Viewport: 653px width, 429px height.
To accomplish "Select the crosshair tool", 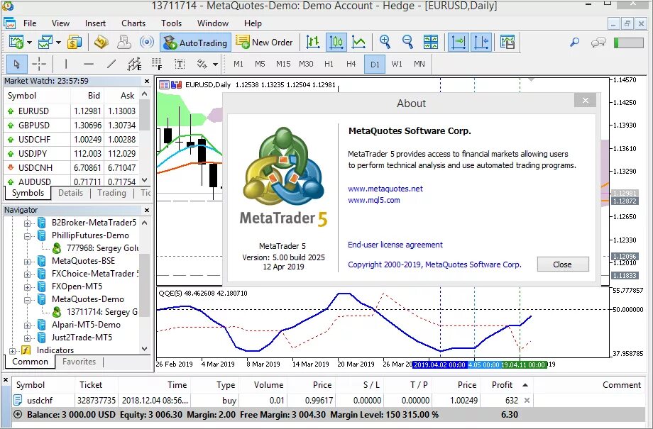I will coord(39,64).
